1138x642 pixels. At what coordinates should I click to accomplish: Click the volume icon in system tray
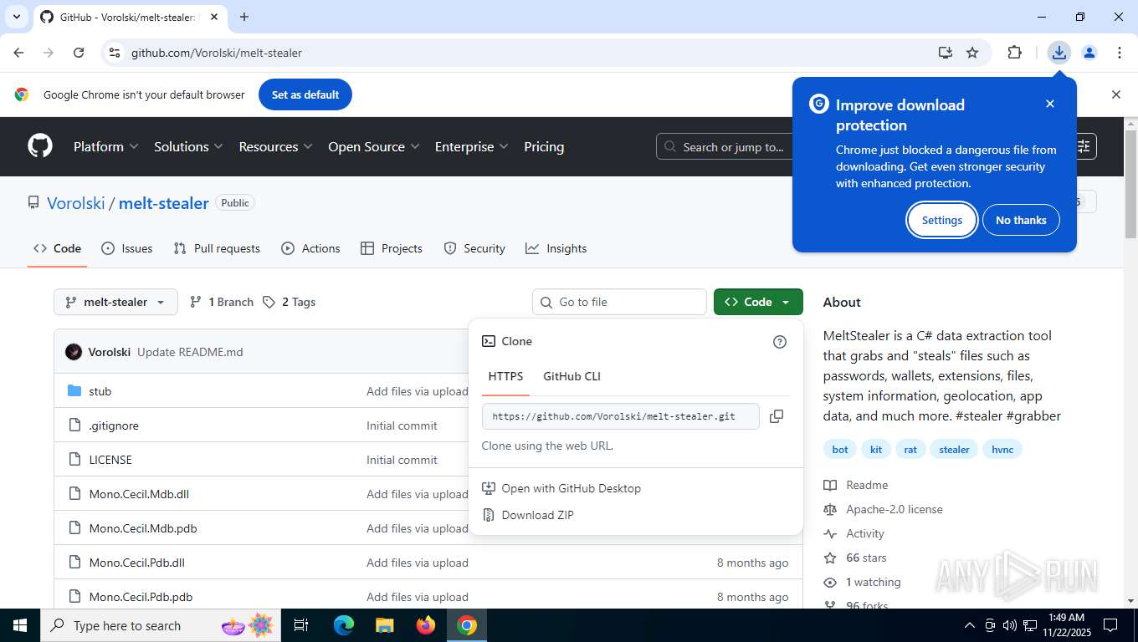(x=1010, y=625)
